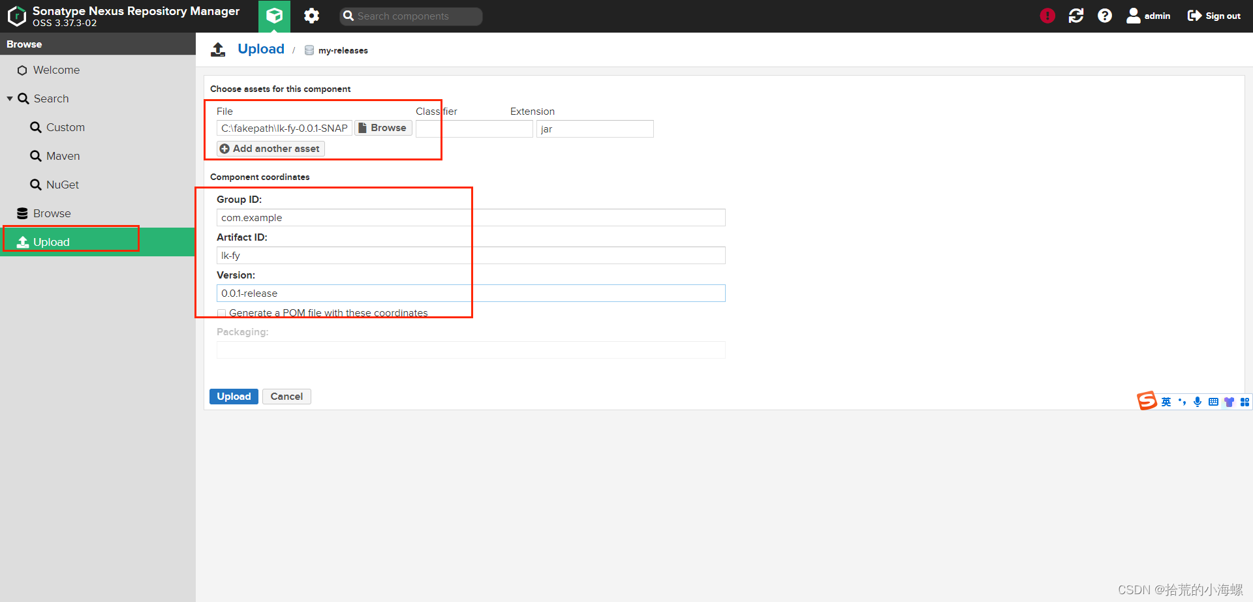Click Sign out

pos(1214,16)
